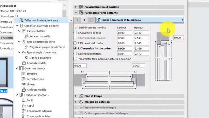Choose Linteau in page menu
This screenshot has width=209, height=118.
pyautogui.click(x=31, y=84)
